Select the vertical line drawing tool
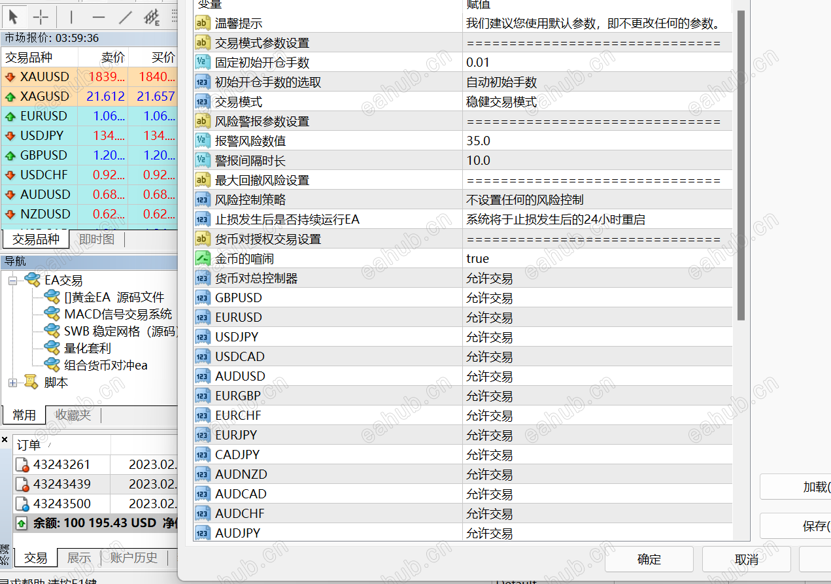This screenshot has height=584, width=831. 71,17
